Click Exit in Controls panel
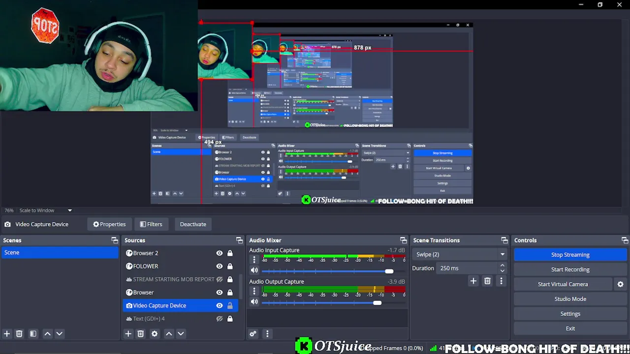630x354 pixels. 570,328
